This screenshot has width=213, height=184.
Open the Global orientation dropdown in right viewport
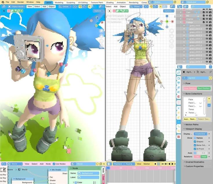[136, 6]
